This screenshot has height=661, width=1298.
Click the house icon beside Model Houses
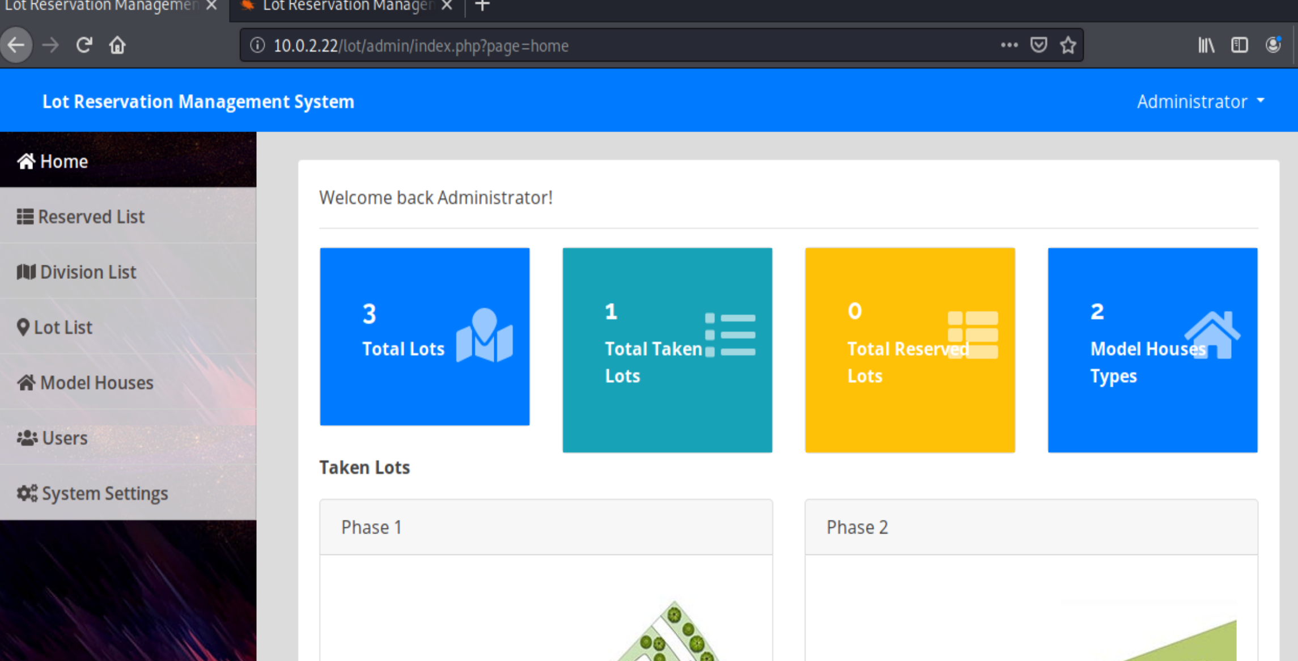pyautogui.click(x=26, y=383)
